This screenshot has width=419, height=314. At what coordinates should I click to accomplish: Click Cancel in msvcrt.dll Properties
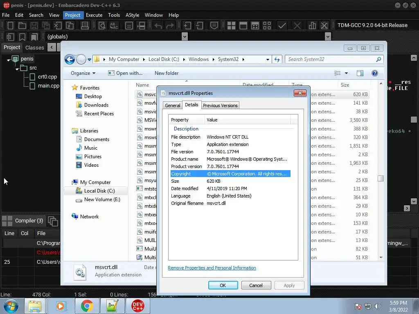pyautogui.click(x=256, y=285)
